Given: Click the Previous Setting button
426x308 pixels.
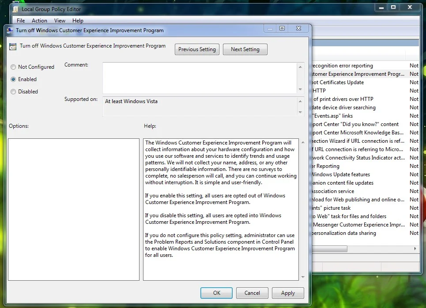Looking at the screenshot, I should (197, 49).
